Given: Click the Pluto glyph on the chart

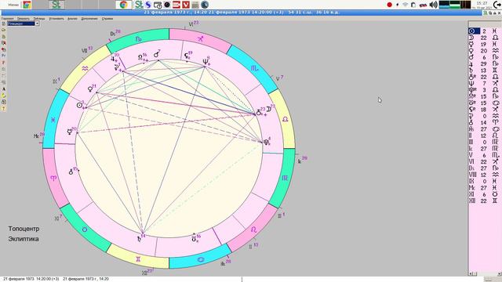Looking at the screenshot, I should coord(266,142).
